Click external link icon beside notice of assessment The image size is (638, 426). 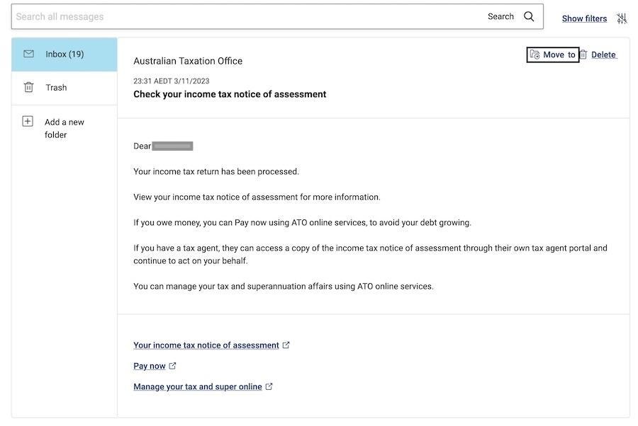coord(286,345)
